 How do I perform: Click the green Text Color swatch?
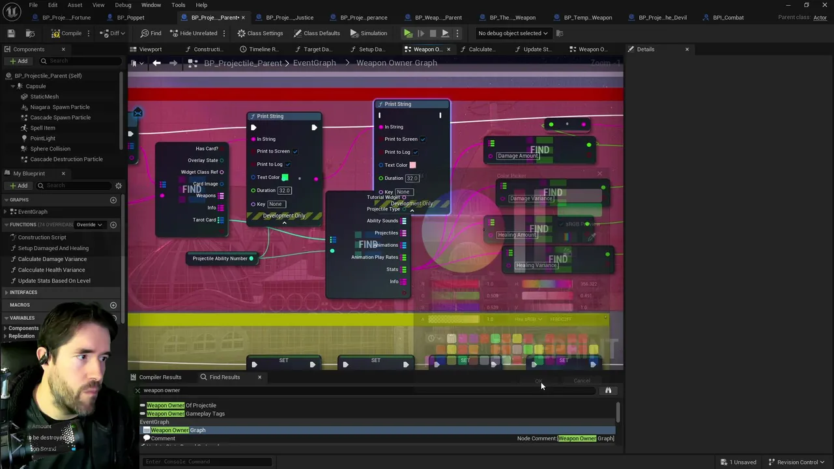click(285, 177)
